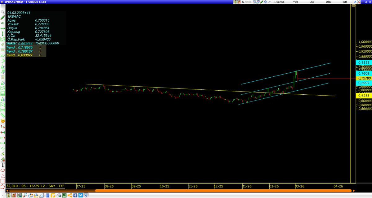The height and width of the screenshot is (198, 372).
Task: Select the green diagonal parallel lines tool
Action: pyautogui.click(x=3, y=148)
